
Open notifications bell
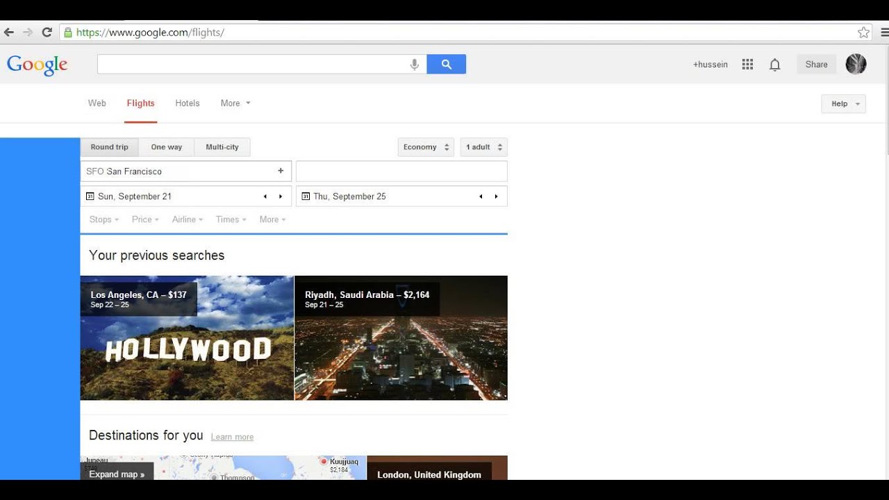point(775,65)
